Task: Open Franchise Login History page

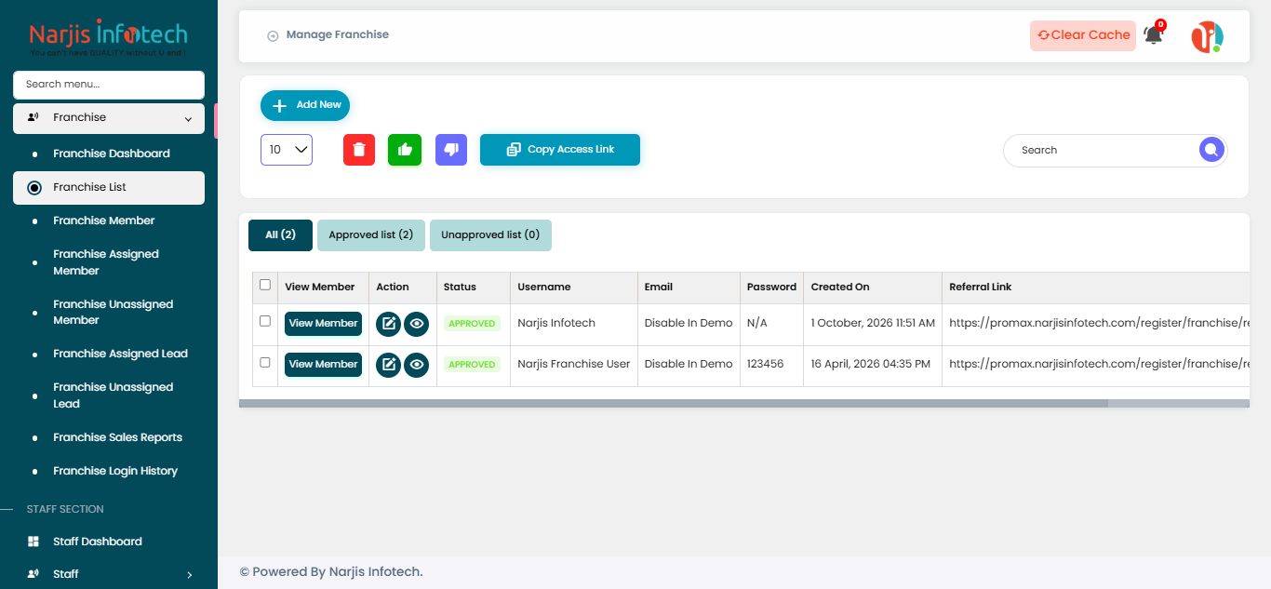Action: [115, 471]
